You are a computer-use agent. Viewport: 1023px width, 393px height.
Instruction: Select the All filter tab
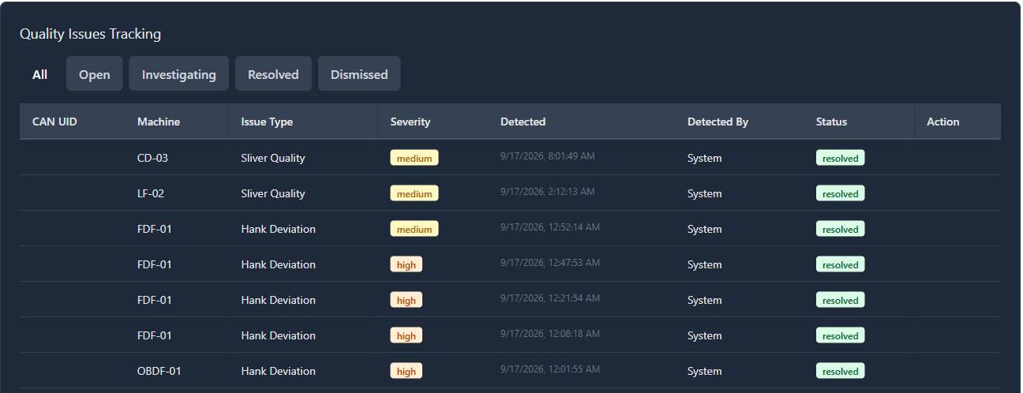(39, 74)
